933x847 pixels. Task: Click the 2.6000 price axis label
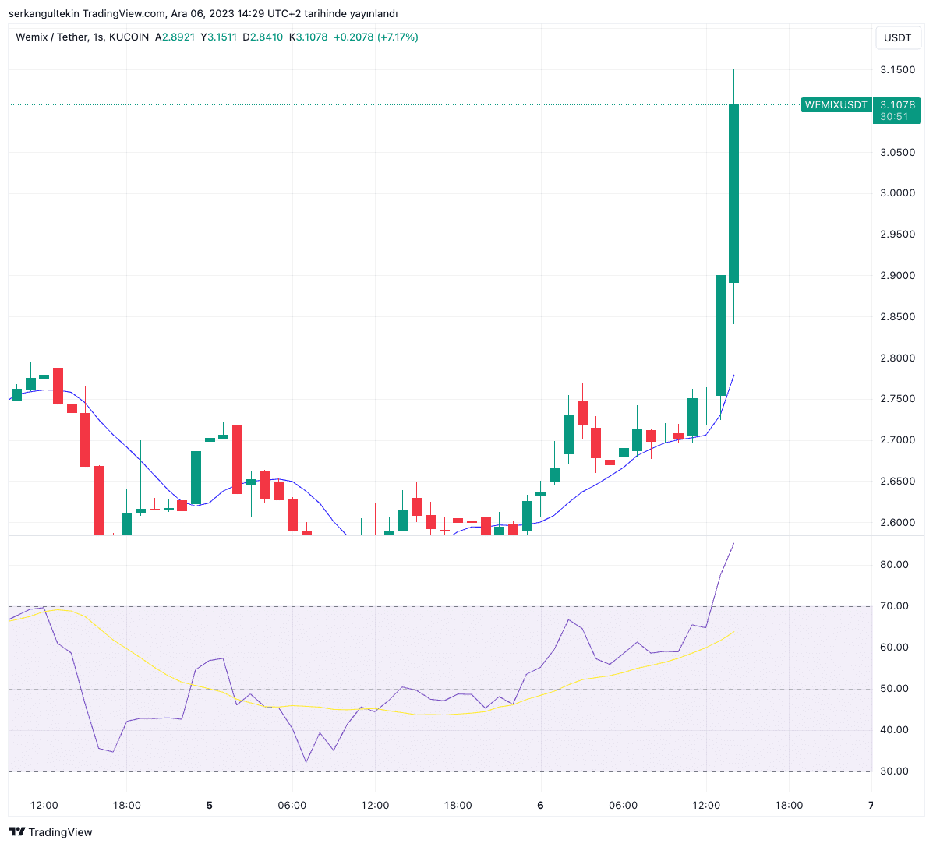(x=897, y=523)
